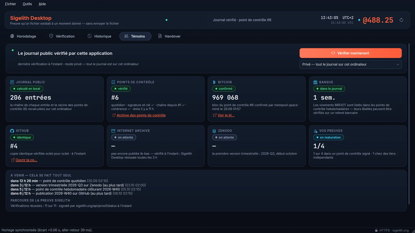Click the 206 entrées value

(x=31, y=98)
